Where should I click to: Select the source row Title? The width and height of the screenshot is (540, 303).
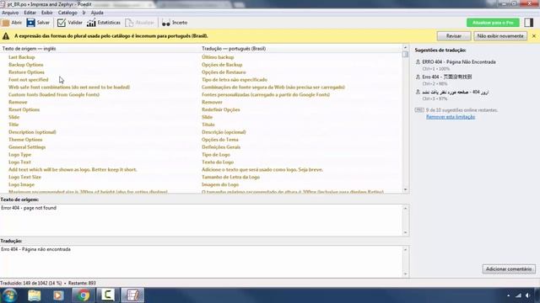click(x=13, y=125)
